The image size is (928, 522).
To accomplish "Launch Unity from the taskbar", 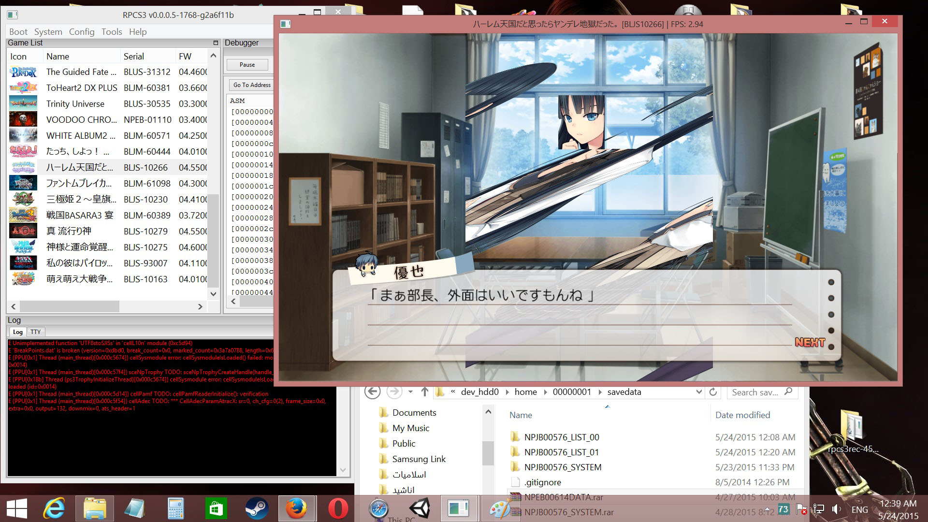I will [420, 508].
